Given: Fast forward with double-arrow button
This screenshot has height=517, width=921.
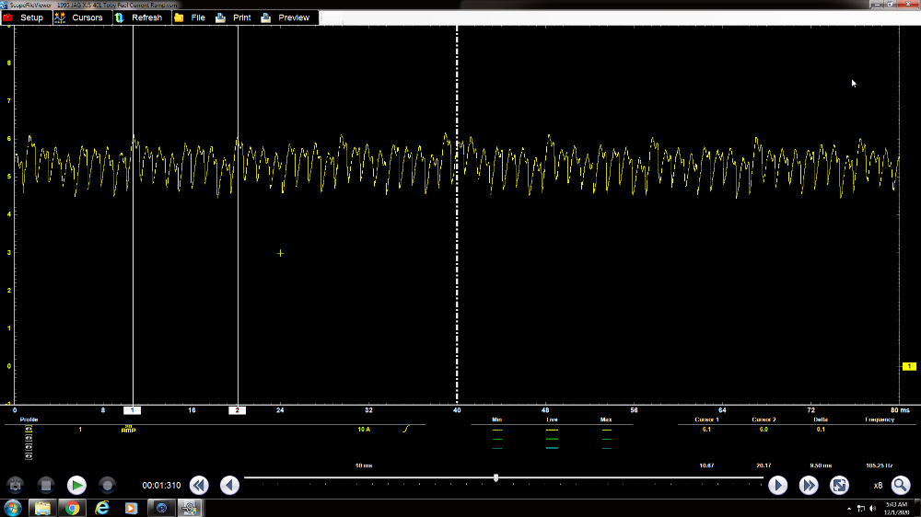Looking at the screenshot, I should tap(809, 485).
